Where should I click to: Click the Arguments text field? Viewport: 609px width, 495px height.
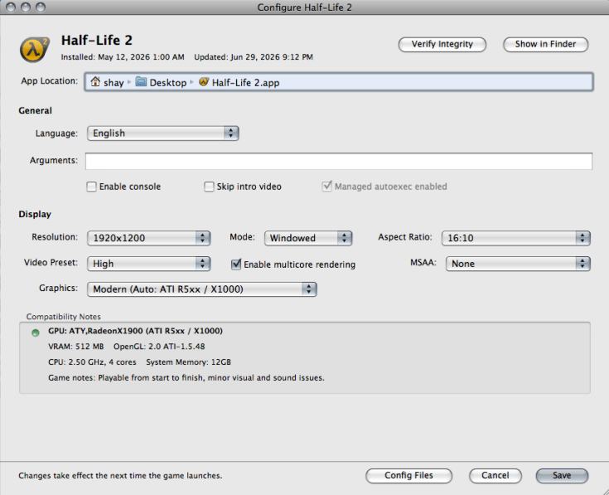click(339, 161)
